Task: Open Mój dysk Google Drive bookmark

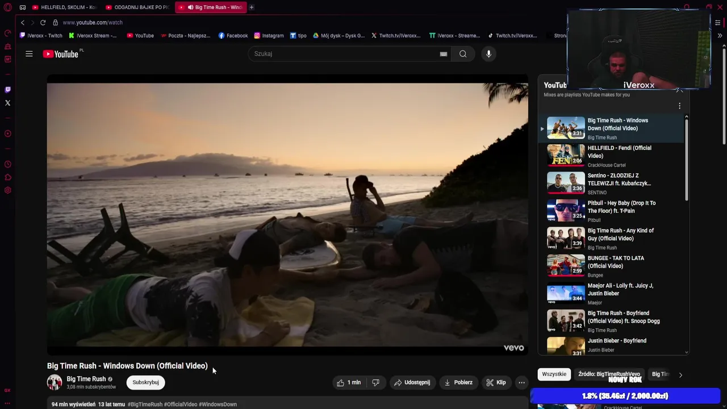Action: [x=339, y=35]
